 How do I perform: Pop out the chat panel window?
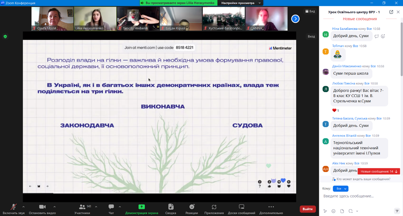click(391, 12)
